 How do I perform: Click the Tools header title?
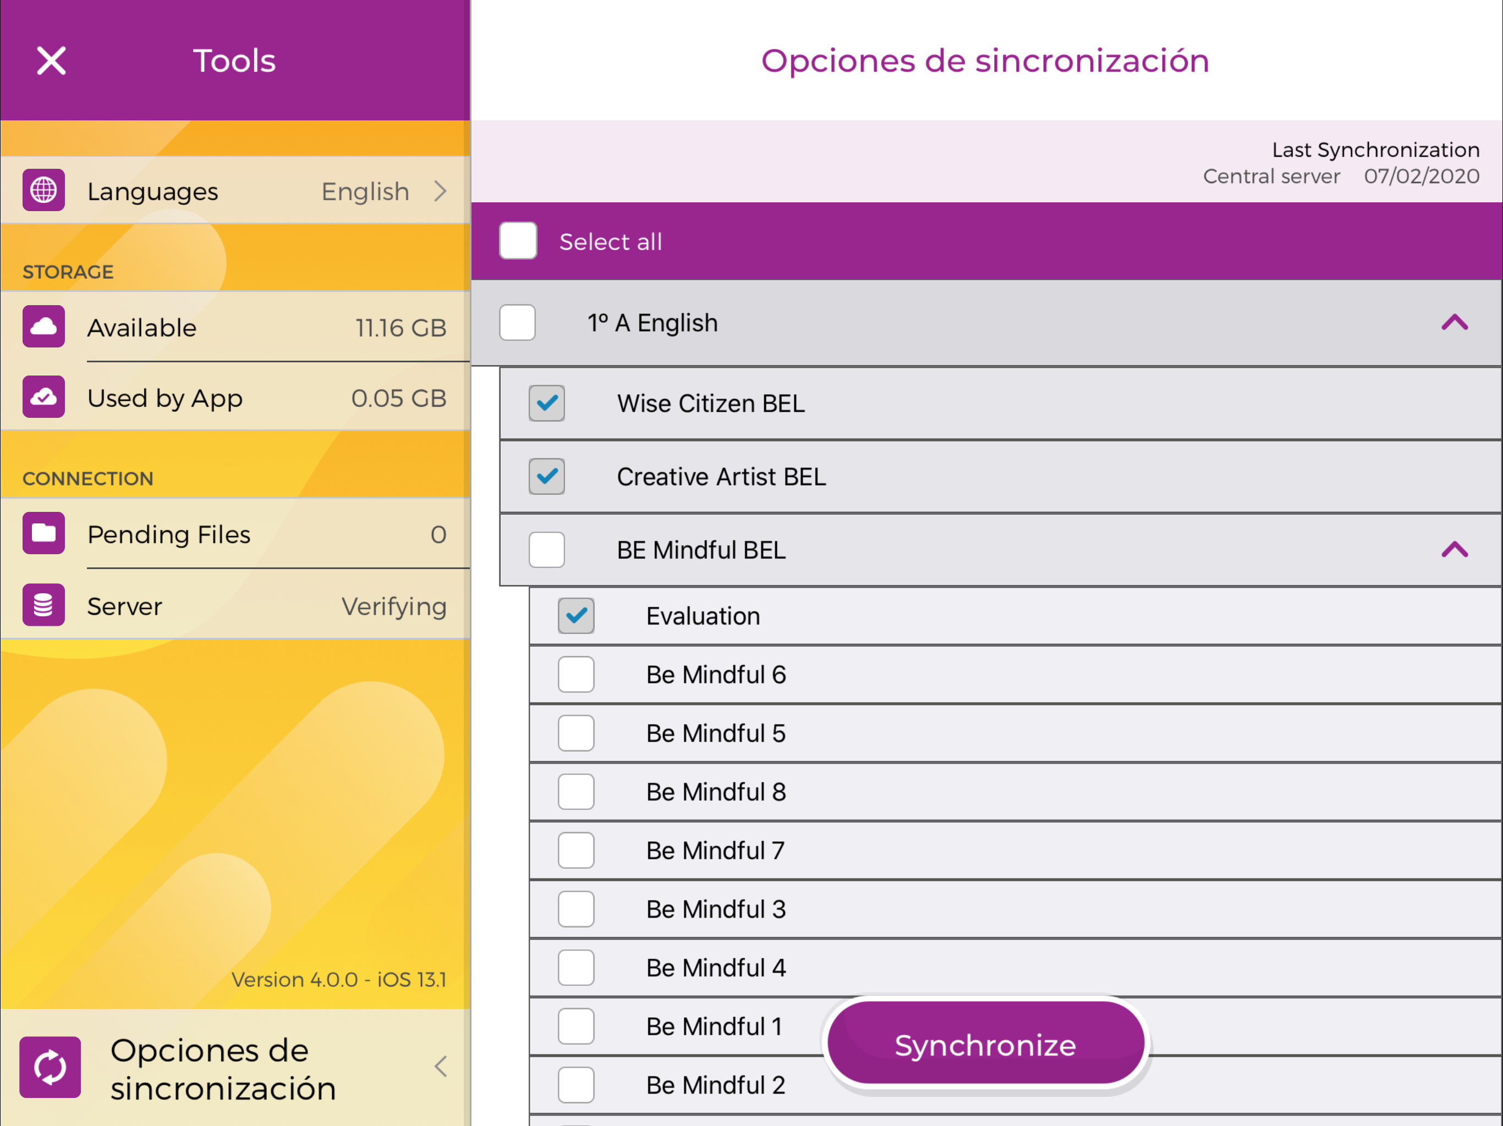234,61
